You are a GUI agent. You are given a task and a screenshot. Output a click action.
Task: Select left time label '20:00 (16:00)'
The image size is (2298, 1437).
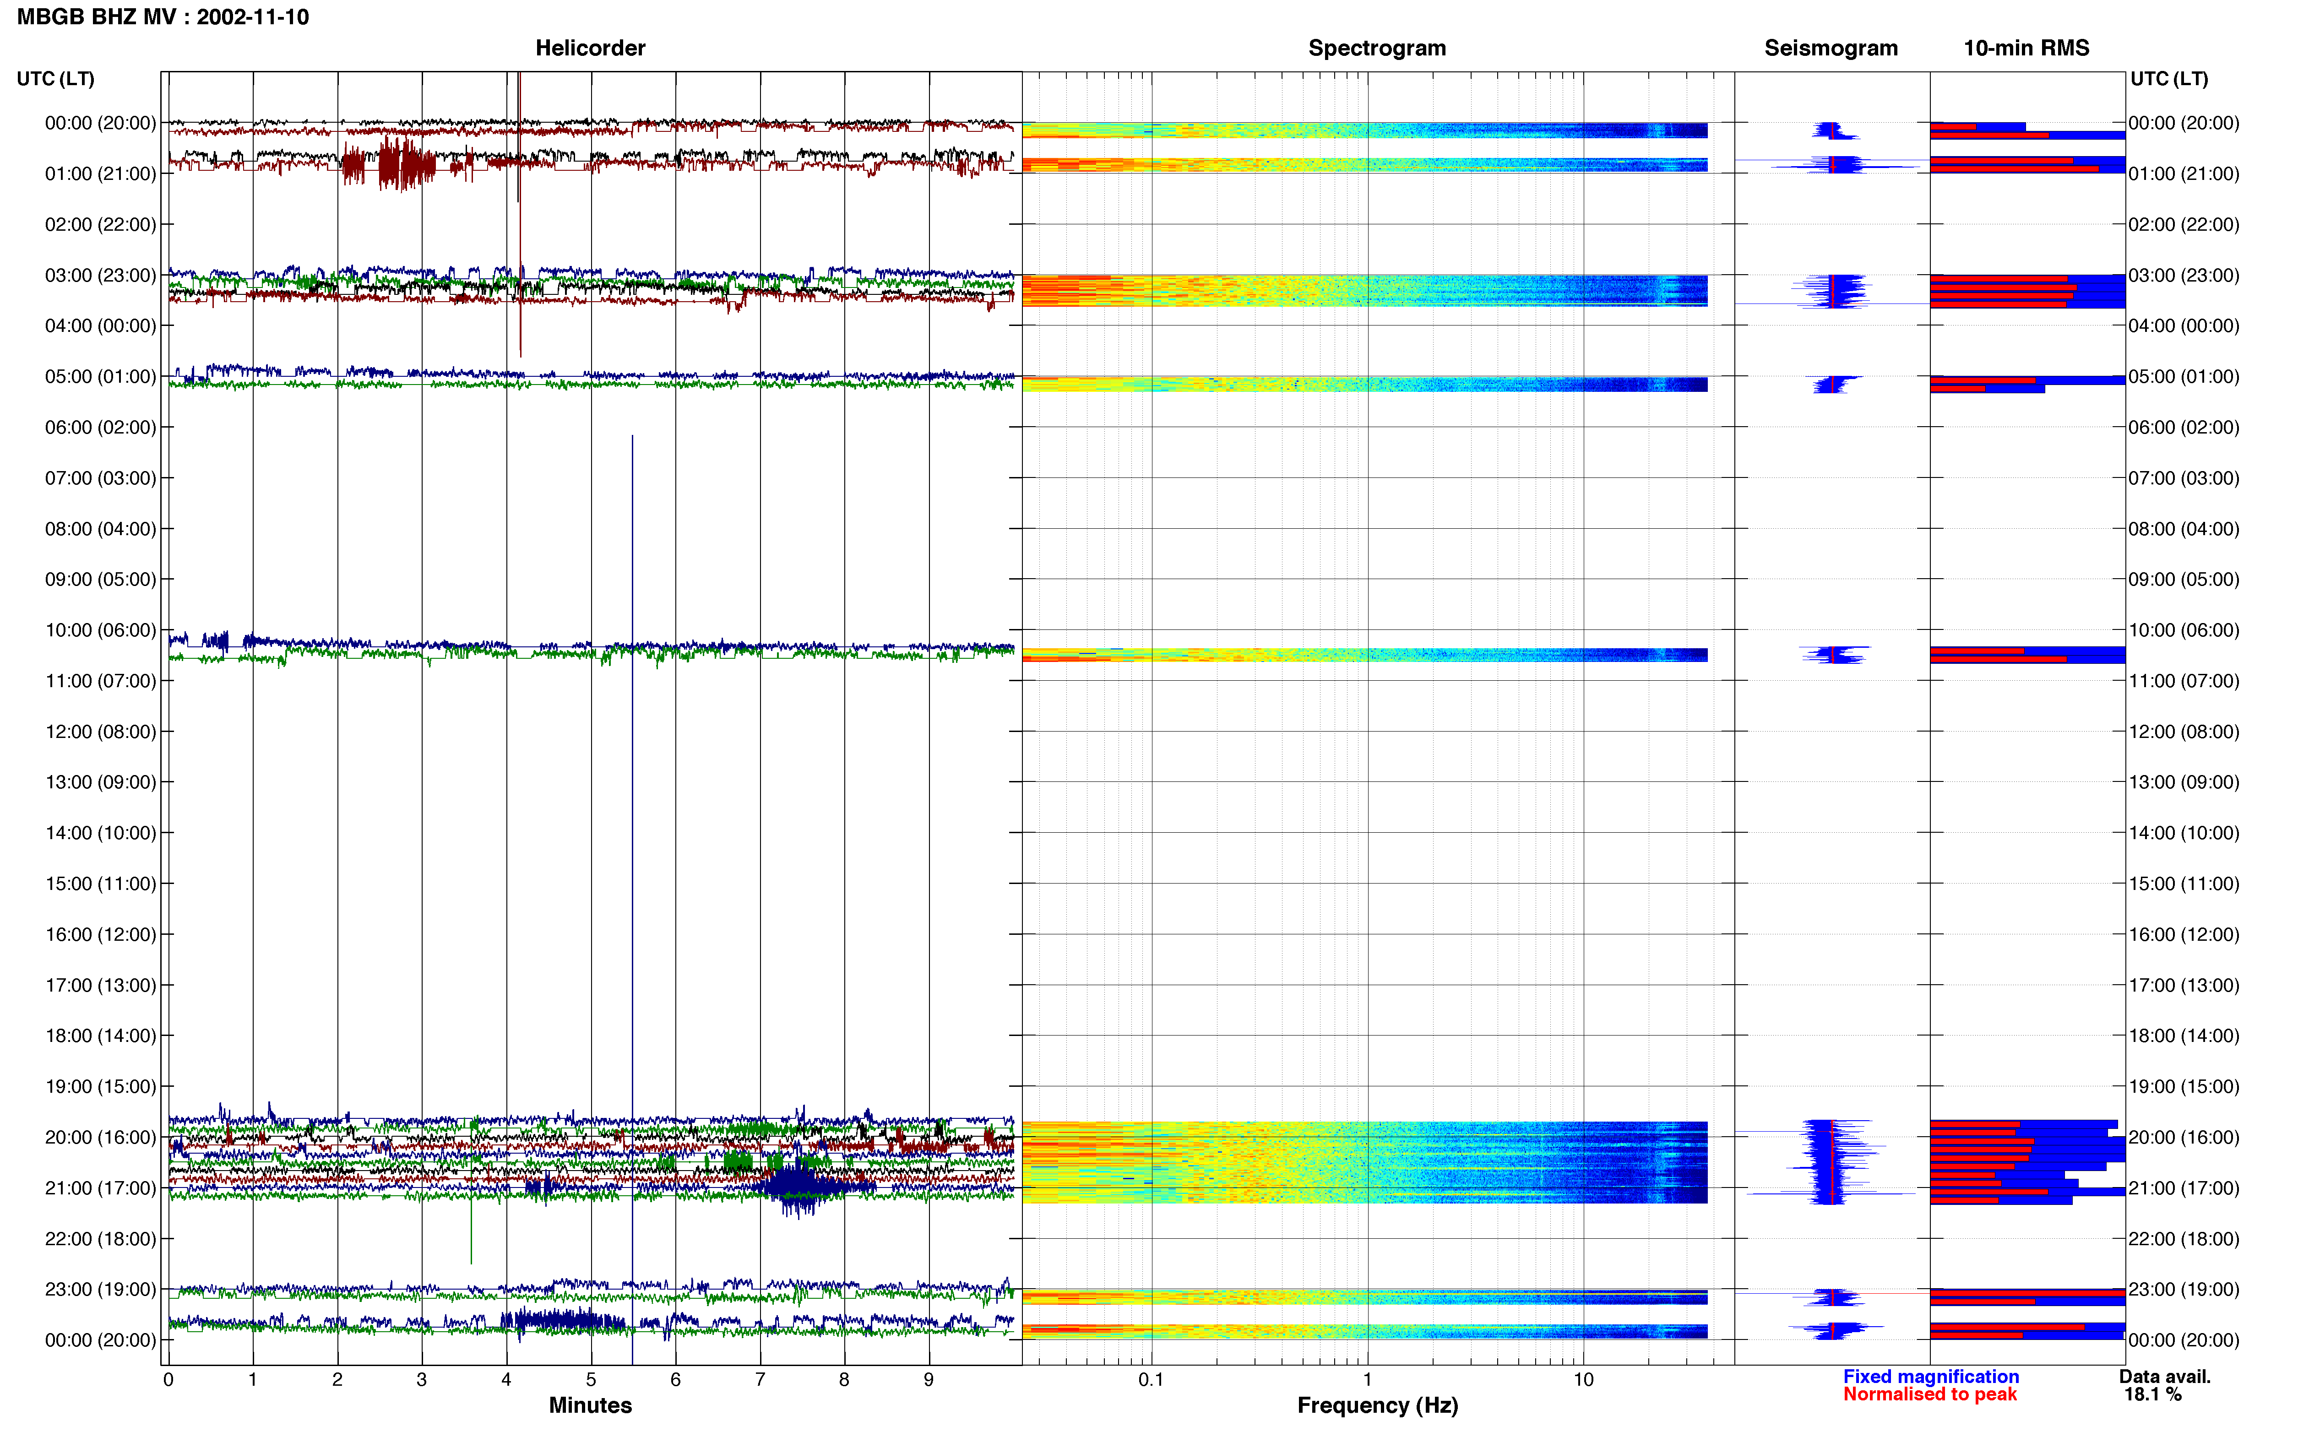[x=101, y=1138]
